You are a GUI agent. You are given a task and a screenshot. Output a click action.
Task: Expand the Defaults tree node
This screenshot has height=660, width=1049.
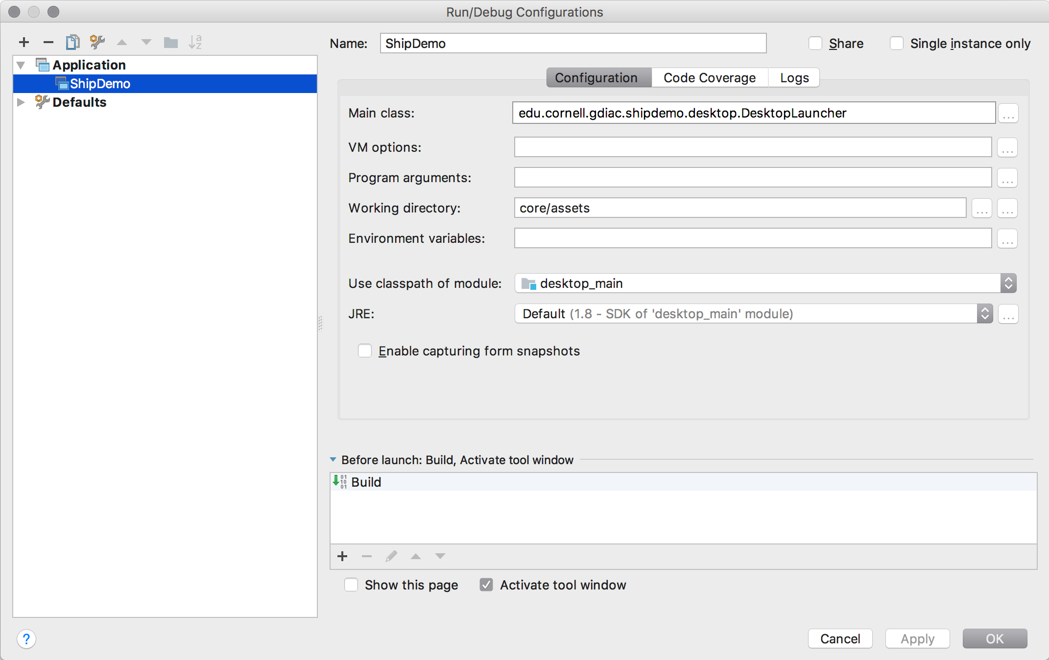21,102
